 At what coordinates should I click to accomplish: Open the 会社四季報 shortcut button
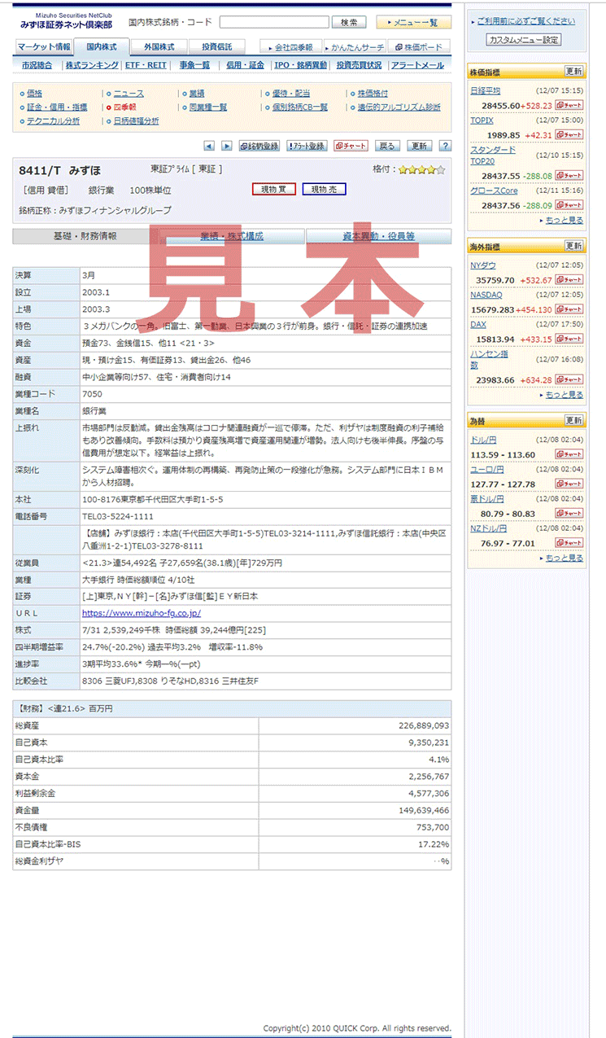(x=291, y=47)
